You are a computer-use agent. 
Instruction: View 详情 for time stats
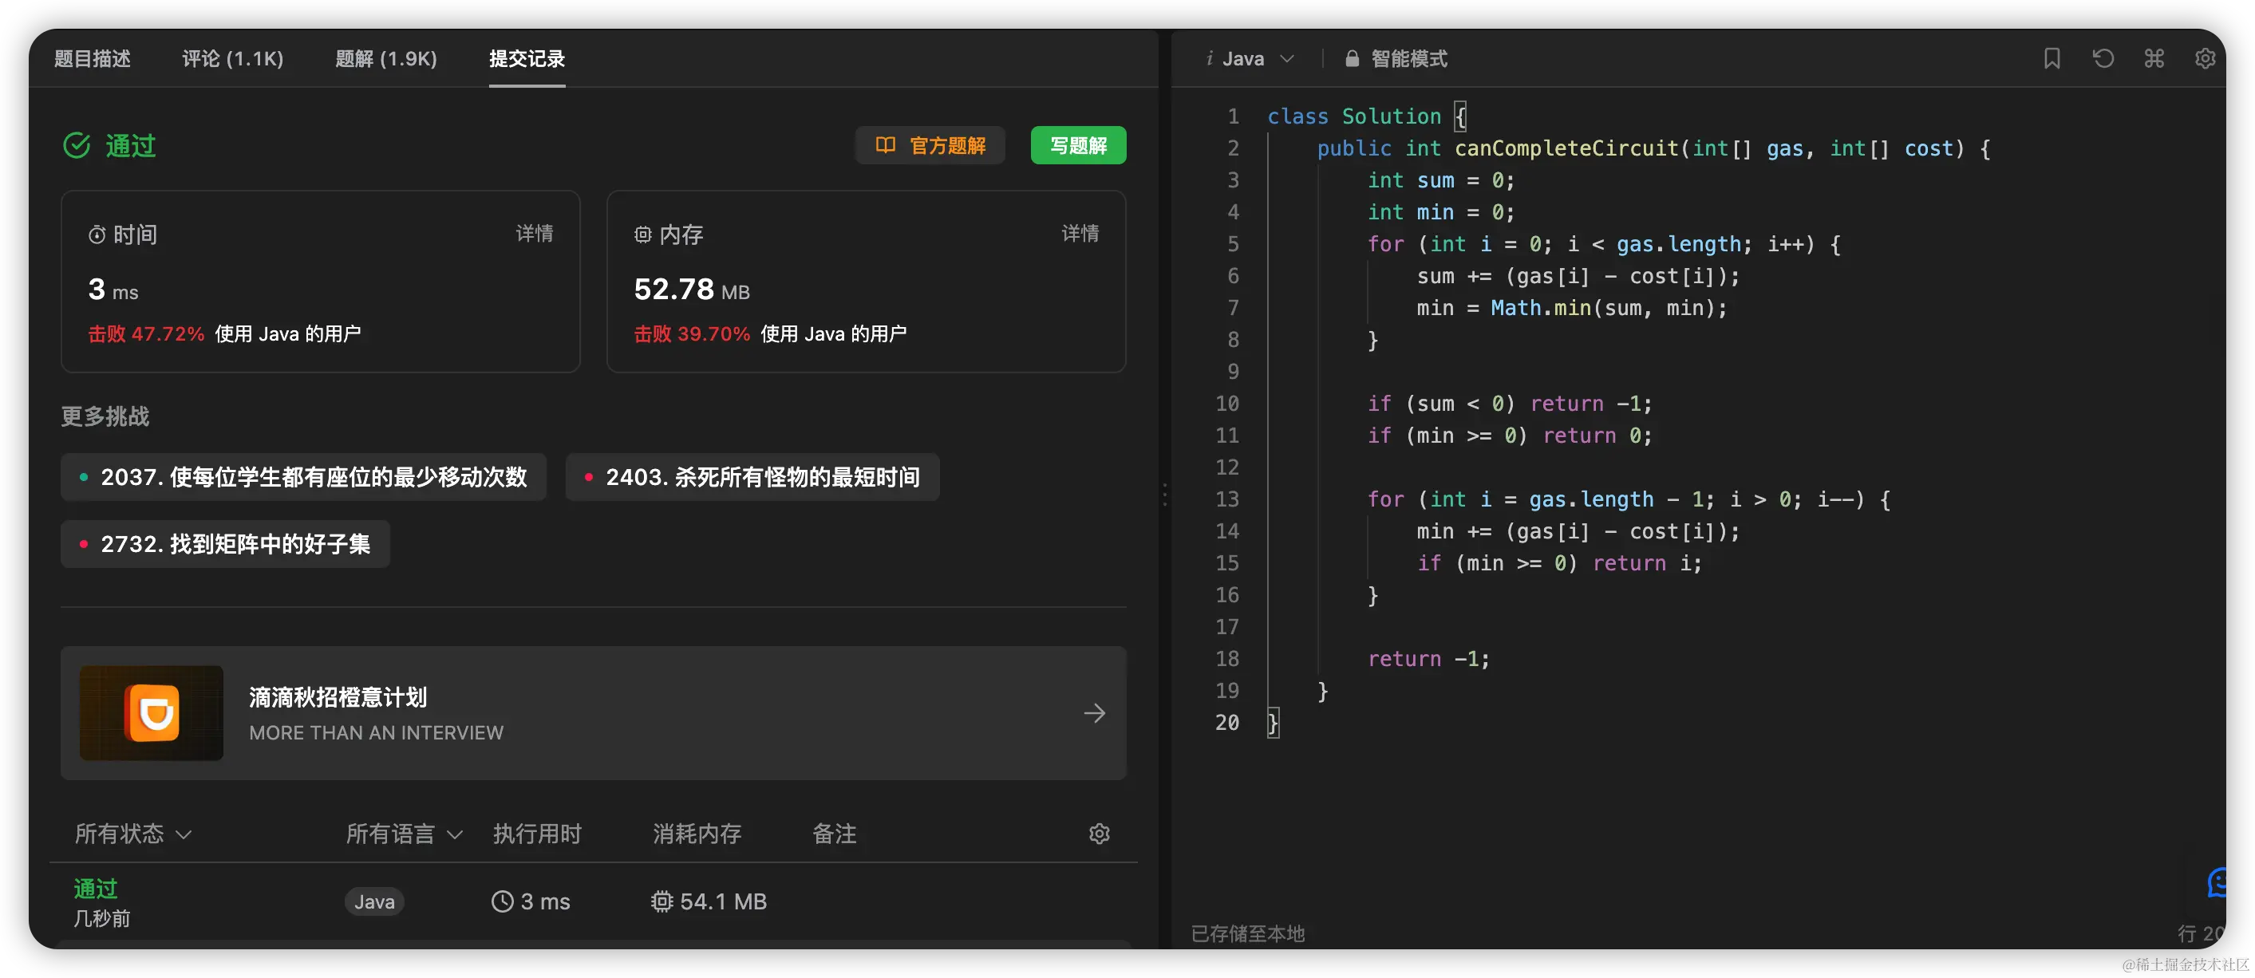[x=534, y=234]
